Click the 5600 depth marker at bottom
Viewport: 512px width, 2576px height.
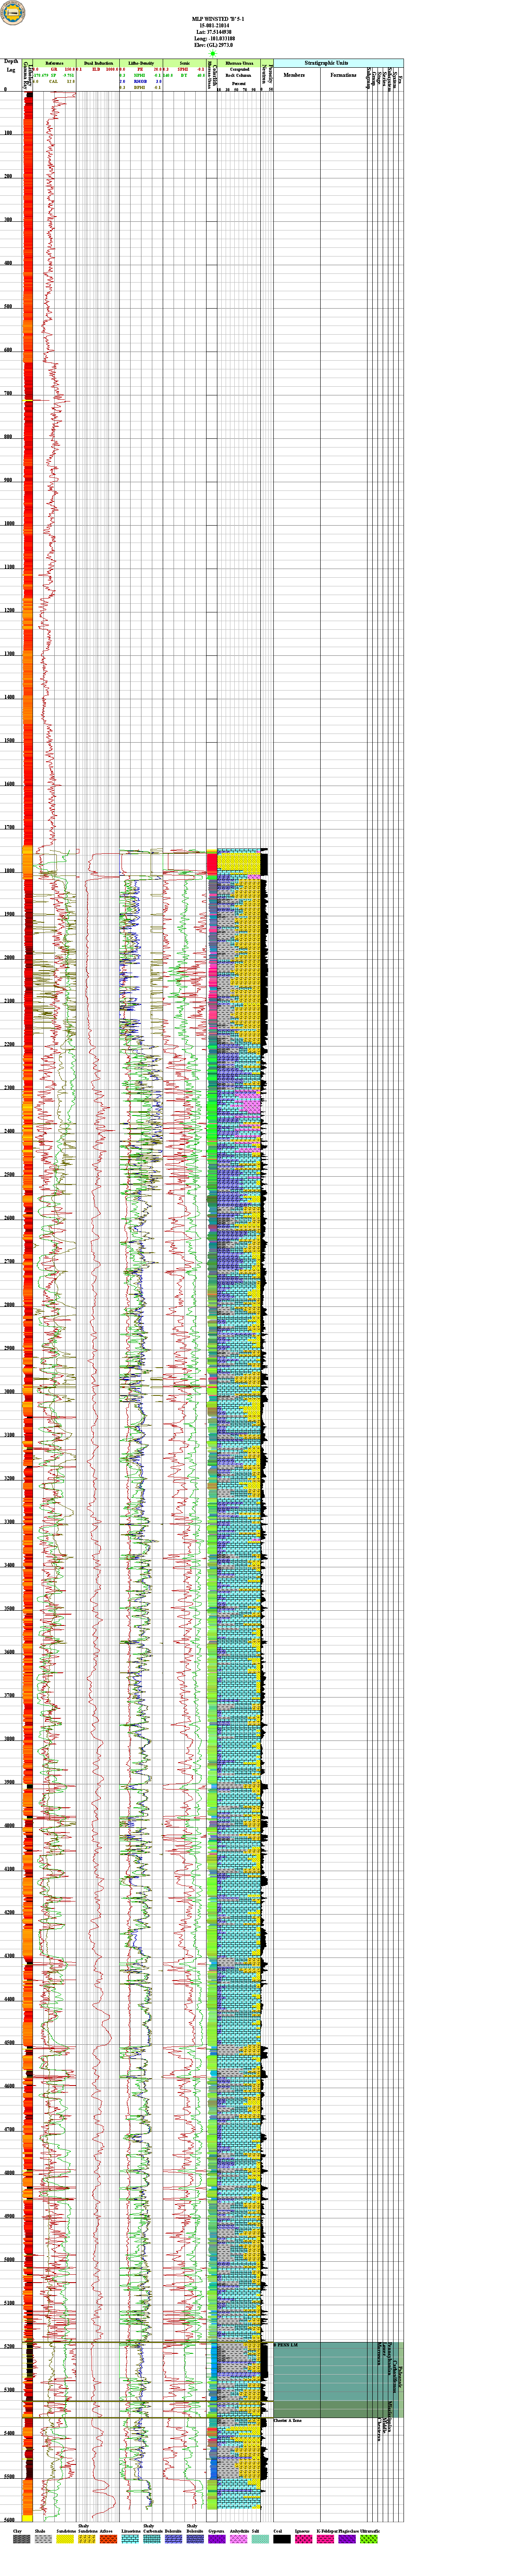pyautogui.click(x=9, y=2519)
